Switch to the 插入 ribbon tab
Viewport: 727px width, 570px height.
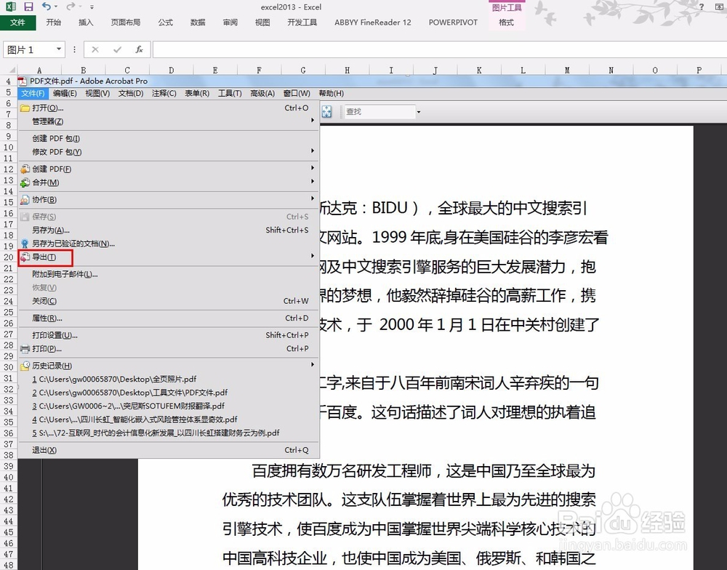pyautogui.click(x=86, y=23)
